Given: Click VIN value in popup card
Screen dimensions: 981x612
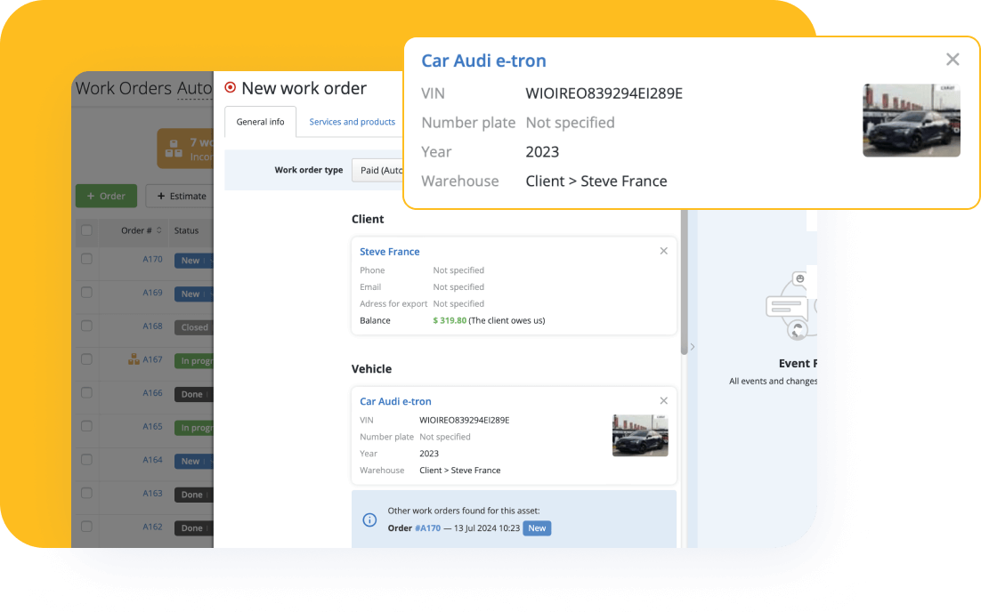Looking at the screenshot, I should point(604,93).
